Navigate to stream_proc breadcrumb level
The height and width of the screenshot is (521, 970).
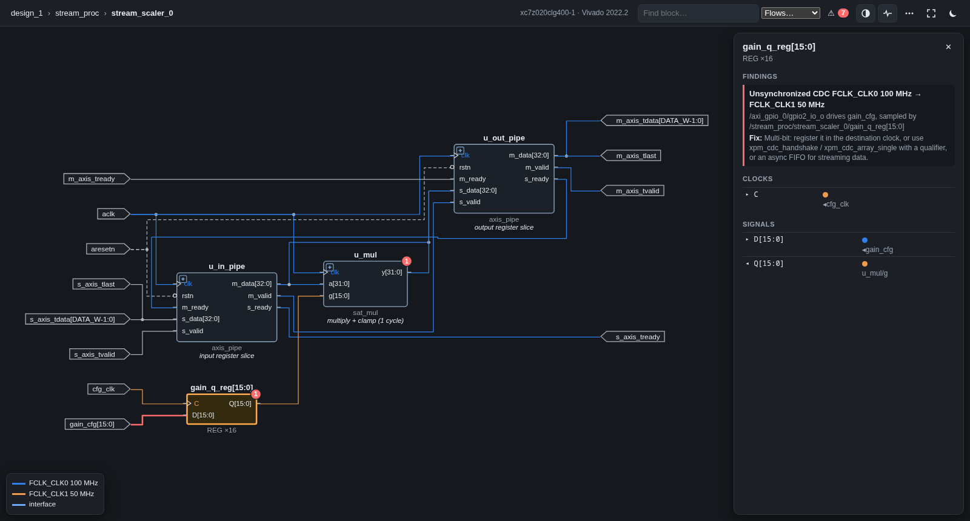click(x=77, y=13)
